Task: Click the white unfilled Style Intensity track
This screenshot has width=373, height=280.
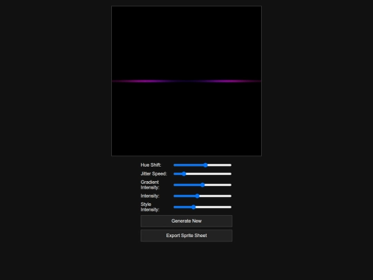Action: click(x=213, y=207)
